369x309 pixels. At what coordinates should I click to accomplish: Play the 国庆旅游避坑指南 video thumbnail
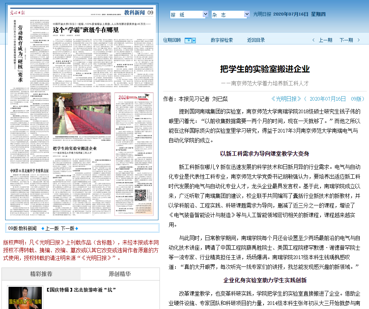point(25,298)
